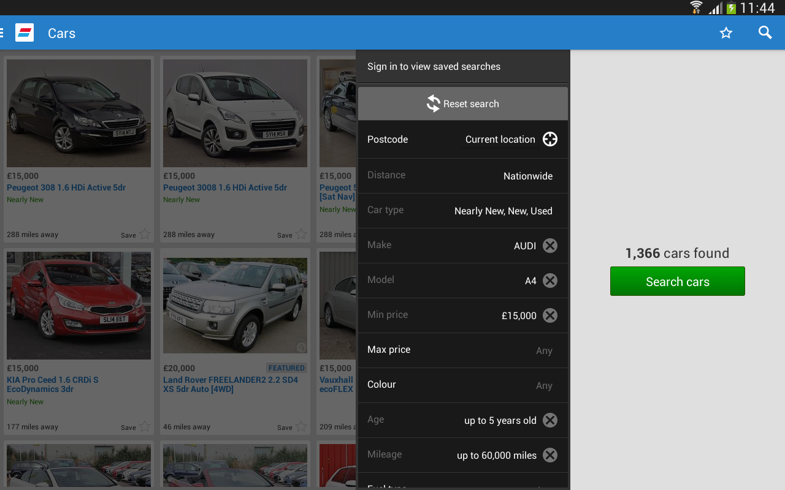Open KIA Pro Ceed 1.6 CRDi S title
Image resolution: width=785 pixels, height=490 pixels.
pos(53,384)
